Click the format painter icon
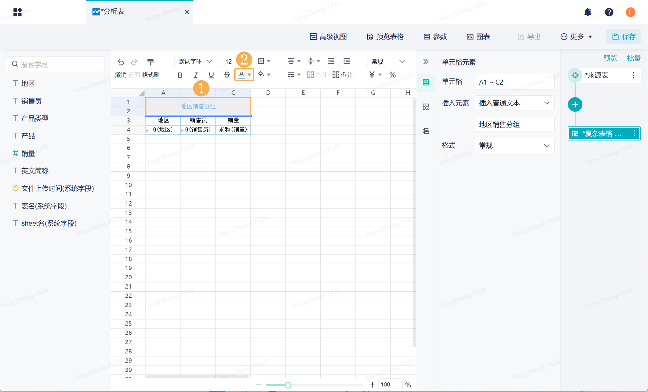 tap(151, 62)
